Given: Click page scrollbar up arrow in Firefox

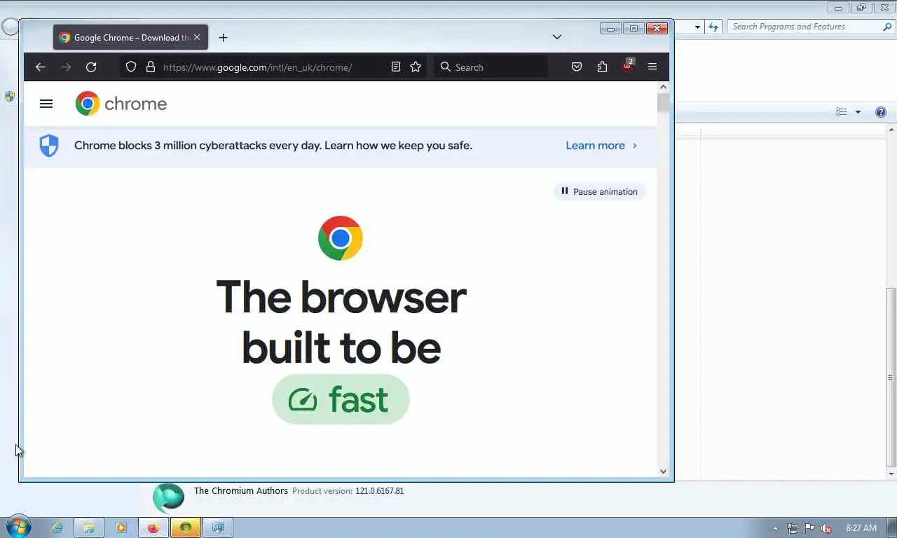Looking at the screenshot, I should (663, 87).
